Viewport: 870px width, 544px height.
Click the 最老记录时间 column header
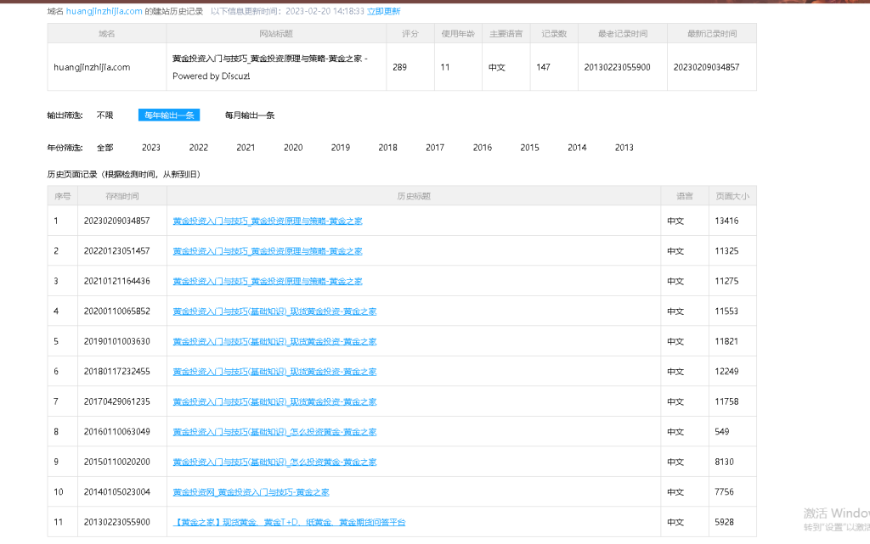623,34
